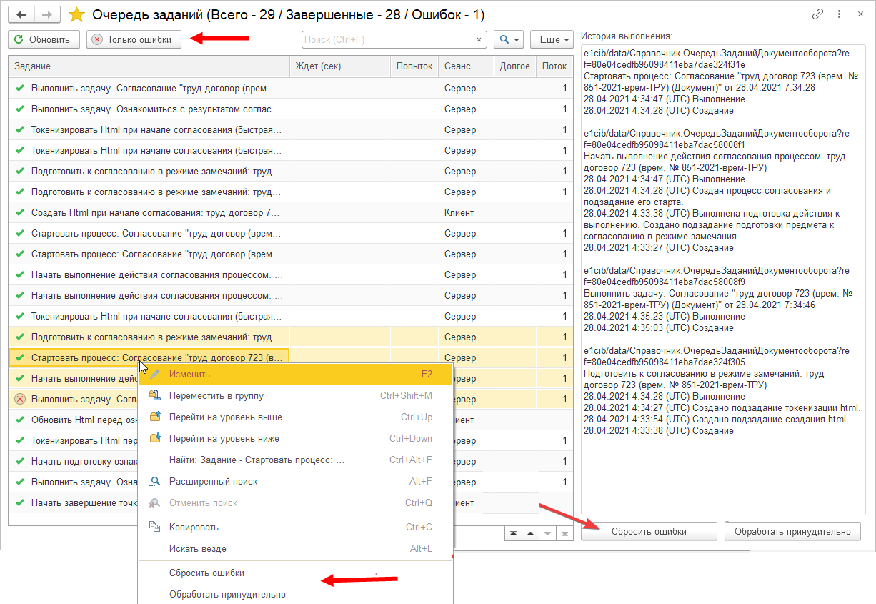
Task: Click the magnifier icon beside Расширенный поиск
Action: point(154,481)
